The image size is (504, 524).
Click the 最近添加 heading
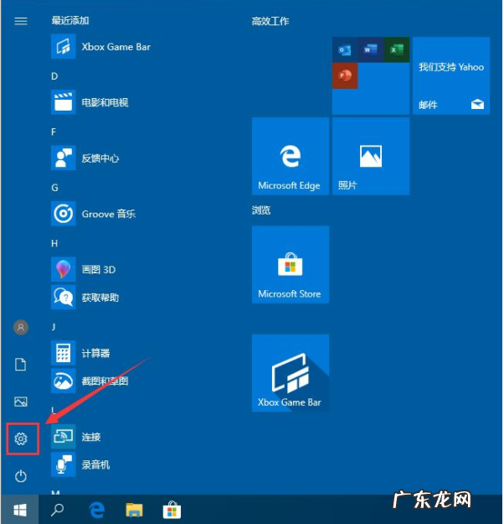[70, 21]
